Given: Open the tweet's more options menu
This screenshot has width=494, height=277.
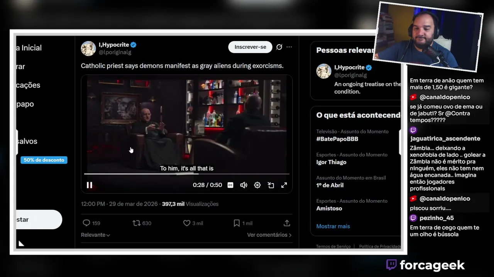Looking at the screenshot, I should click(x=289, y=47).
